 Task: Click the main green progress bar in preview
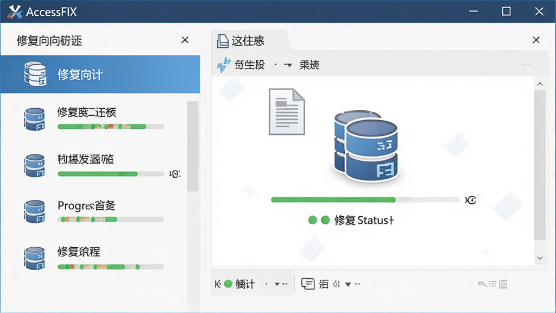pos(365,200)
